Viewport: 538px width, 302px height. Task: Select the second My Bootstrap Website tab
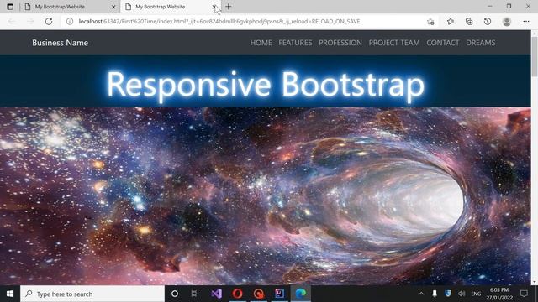coord(171,7)
